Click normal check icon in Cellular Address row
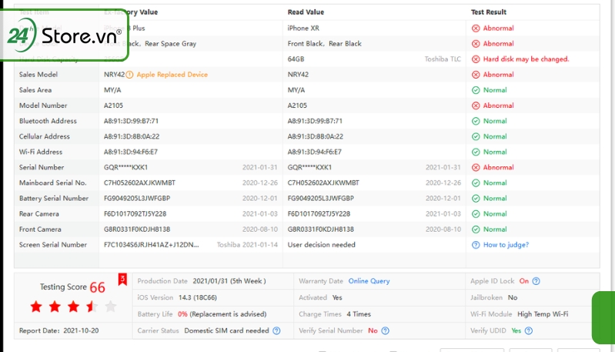Image resolution: width=615 pixels, height=352 pixels. click(x=476, y=136)
